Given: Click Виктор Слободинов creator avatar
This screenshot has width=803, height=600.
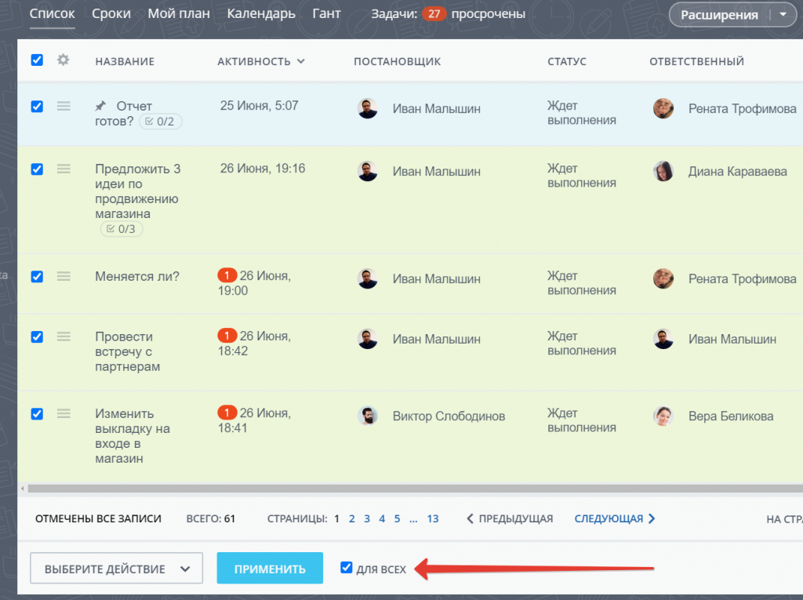Looking at the screenshot, I should coord(367,416).
